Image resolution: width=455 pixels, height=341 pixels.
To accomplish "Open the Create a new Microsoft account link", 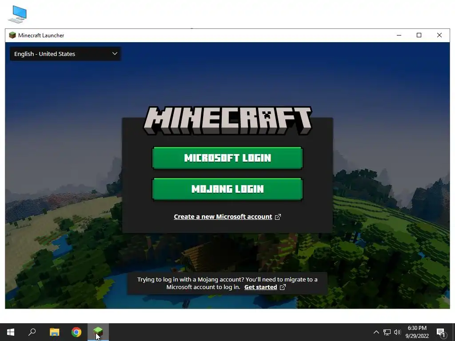I will pyautogui.click(x=223, y=217).
